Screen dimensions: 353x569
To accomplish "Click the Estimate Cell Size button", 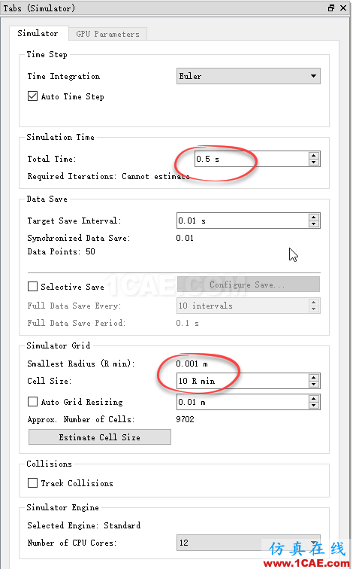I will click(x=100, y=437).
